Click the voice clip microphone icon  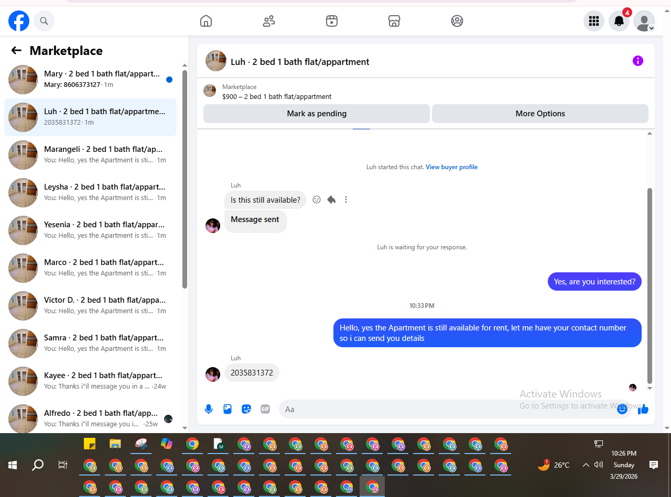(209, 409)
